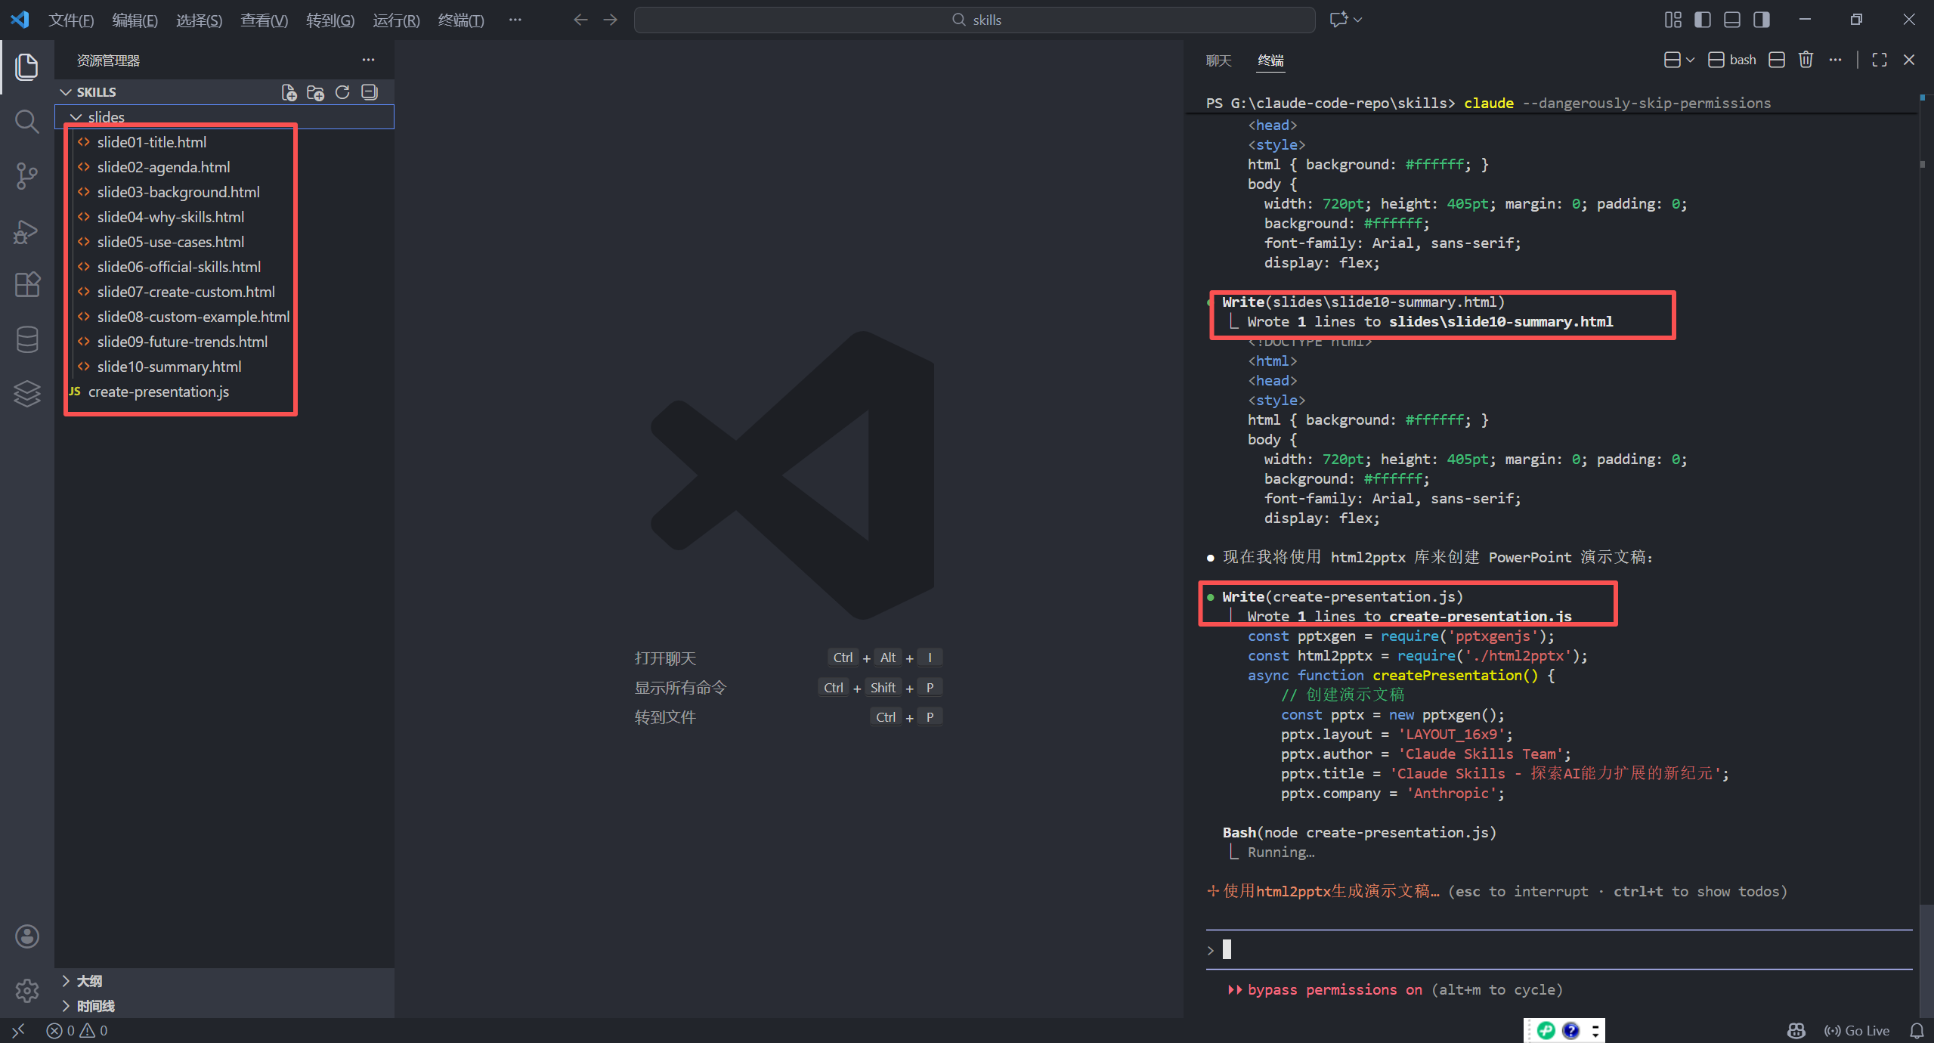Open the stacked layers icon view
Viewport: 1934px width, 1043px height.
tap(27, 394)
